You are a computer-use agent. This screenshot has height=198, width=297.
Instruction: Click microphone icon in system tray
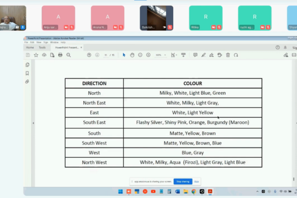pos(275,191)
